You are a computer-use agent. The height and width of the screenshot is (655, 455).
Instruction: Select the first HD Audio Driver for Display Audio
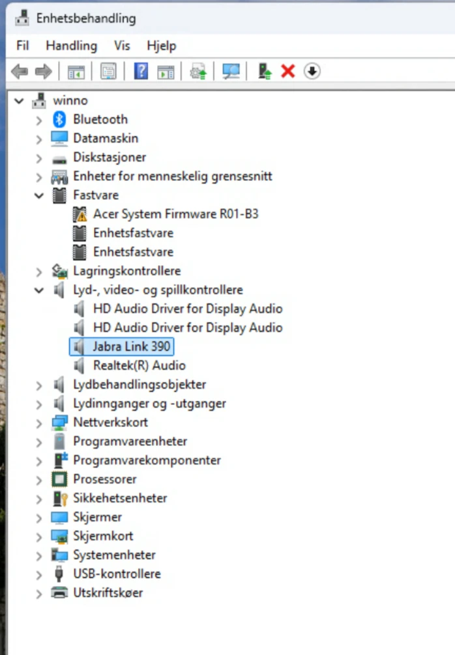[188, 309]
